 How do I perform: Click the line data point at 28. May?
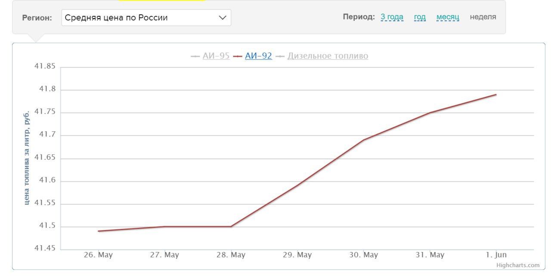click(231, 227)
